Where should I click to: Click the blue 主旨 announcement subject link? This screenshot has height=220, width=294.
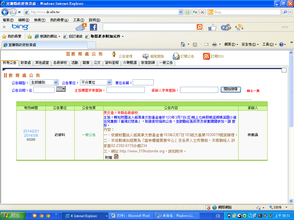click(170, 121)
